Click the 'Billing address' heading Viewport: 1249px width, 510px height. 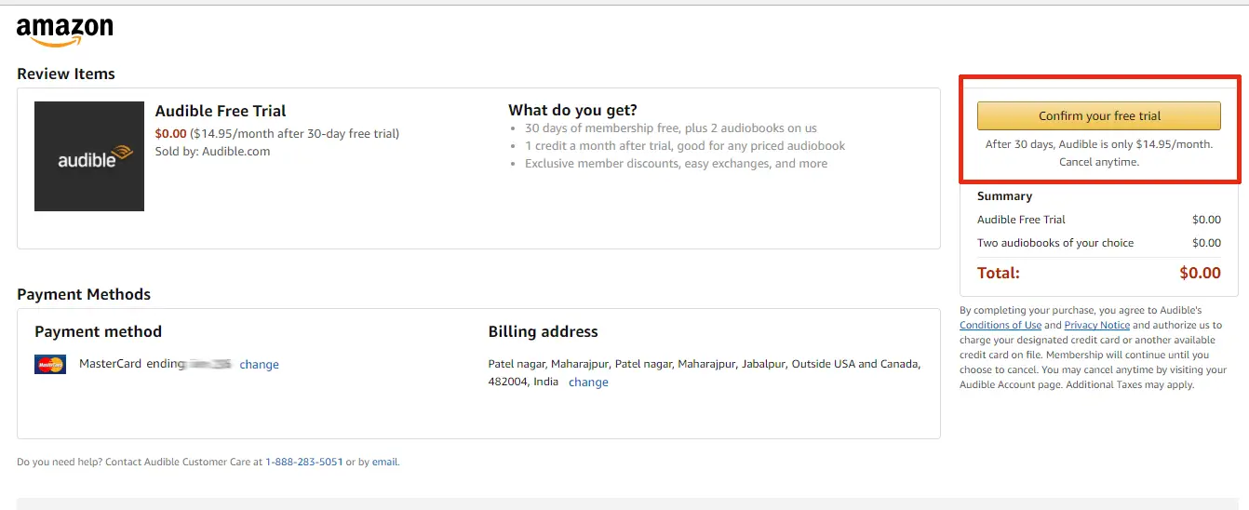(544, 332)
